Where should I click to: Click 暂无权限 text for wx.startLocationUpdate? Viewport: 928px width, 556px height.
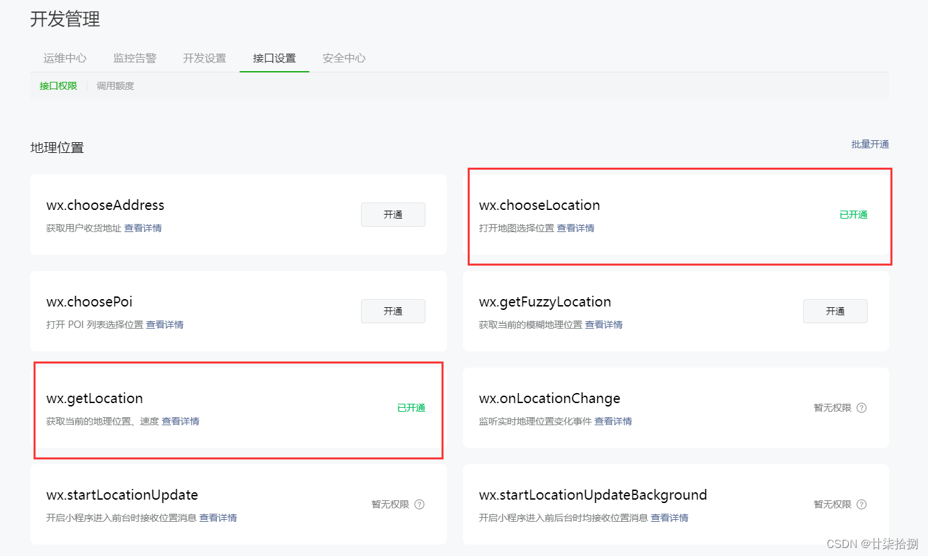click(x=391, y=504)
